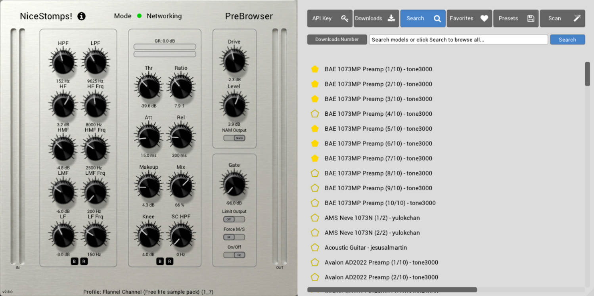Viewport: 594px width, 296px height.
Task: Toggle the Limit Output switch
Action: 234,219
